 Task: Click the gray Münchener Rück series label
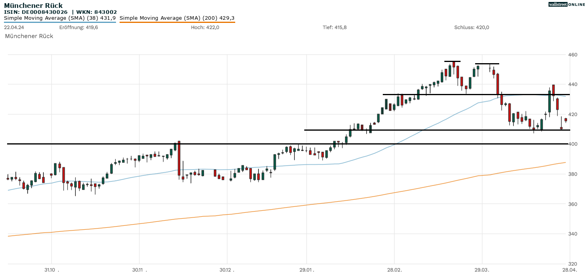click(29, 36)
